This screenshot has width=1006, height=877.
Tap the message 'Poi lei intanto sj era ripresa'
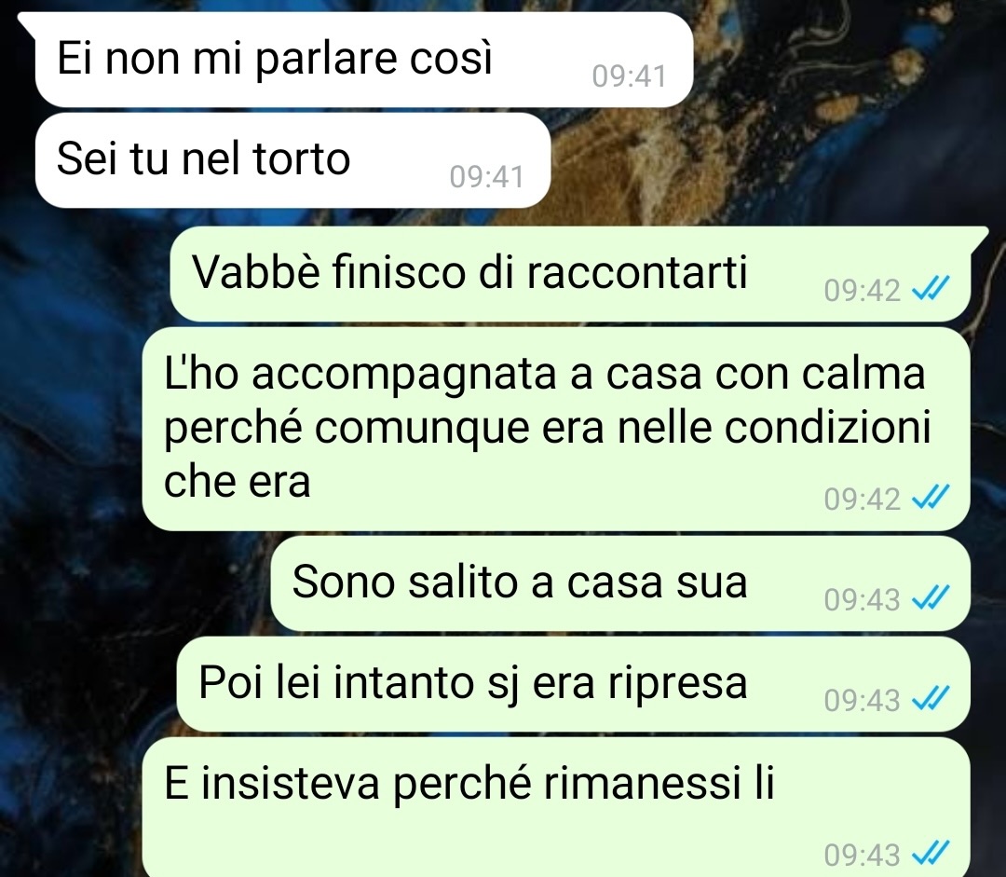[x=573, y=684]
